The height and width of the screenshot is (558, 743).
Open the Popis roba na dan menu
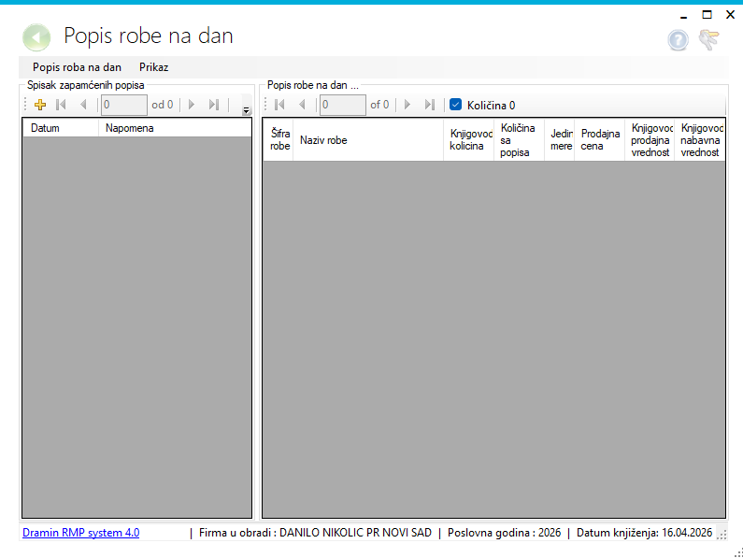[77, 67]
